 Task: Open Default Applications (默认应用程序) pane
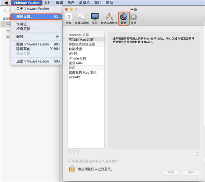tap(109, 19)
